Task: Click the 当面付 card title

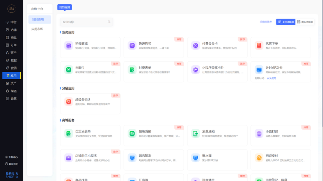Action: click(80, 68)
